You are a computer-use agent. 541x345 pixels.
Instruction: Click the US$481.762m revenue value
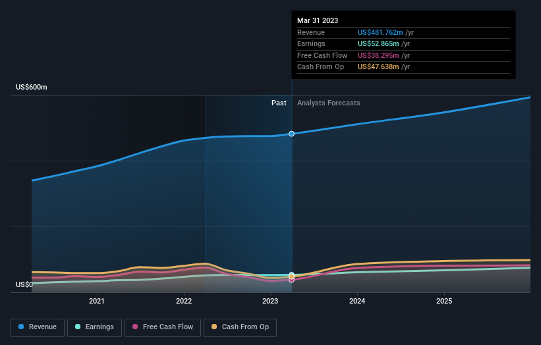[380, 32]
